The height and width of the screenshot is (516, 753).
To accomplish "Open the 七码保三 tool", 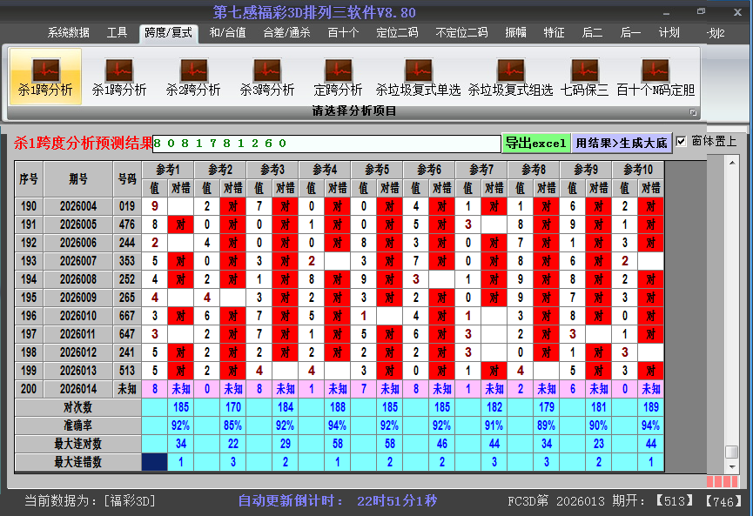I will 584,77.
